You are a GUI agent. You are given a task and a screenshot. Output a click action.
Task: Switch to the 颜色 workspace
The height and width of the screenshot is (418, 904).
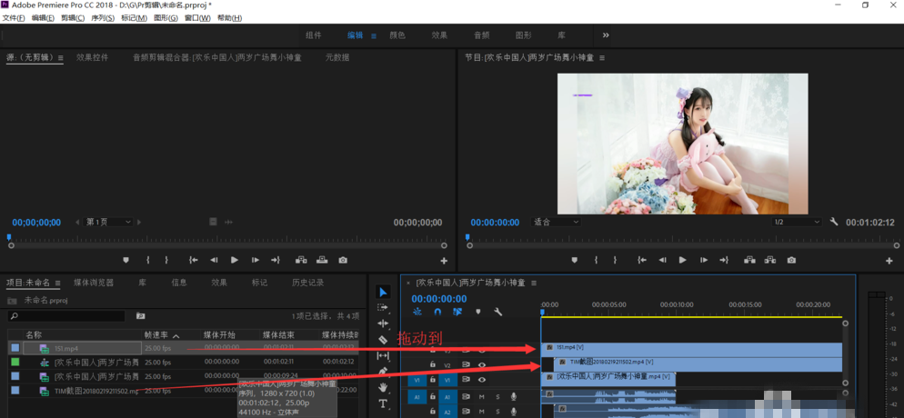pyautogui.click(x=397, y=35)
